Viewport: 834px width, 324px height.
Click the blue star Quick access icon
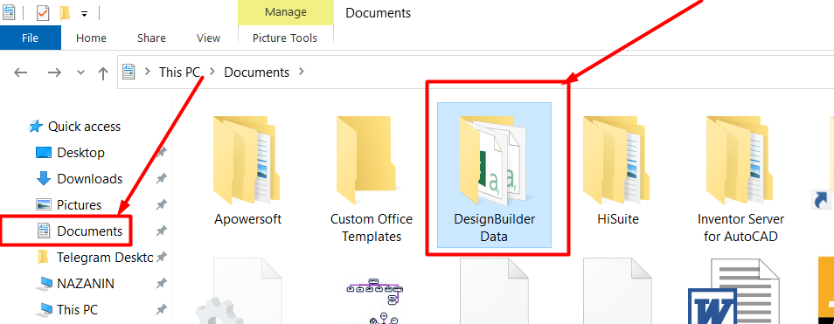coord(35,127)
